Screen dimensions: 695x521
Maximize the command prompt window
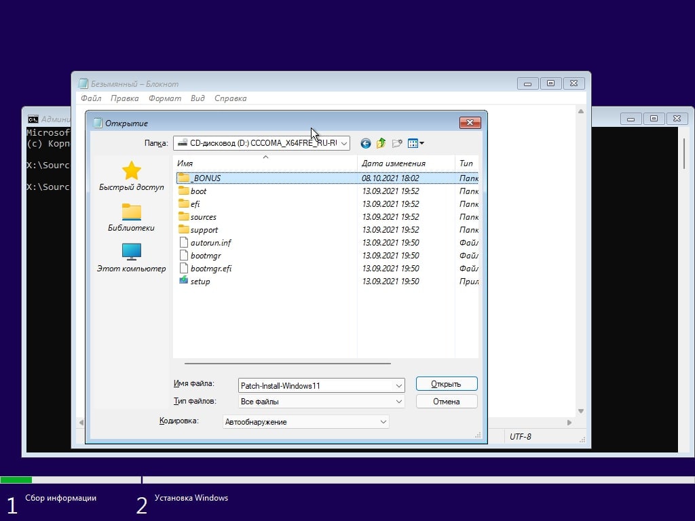(x=654, y=119)
